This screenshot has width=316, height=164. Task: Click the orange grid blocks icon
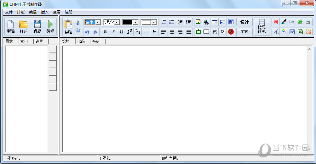click(308, 31)
